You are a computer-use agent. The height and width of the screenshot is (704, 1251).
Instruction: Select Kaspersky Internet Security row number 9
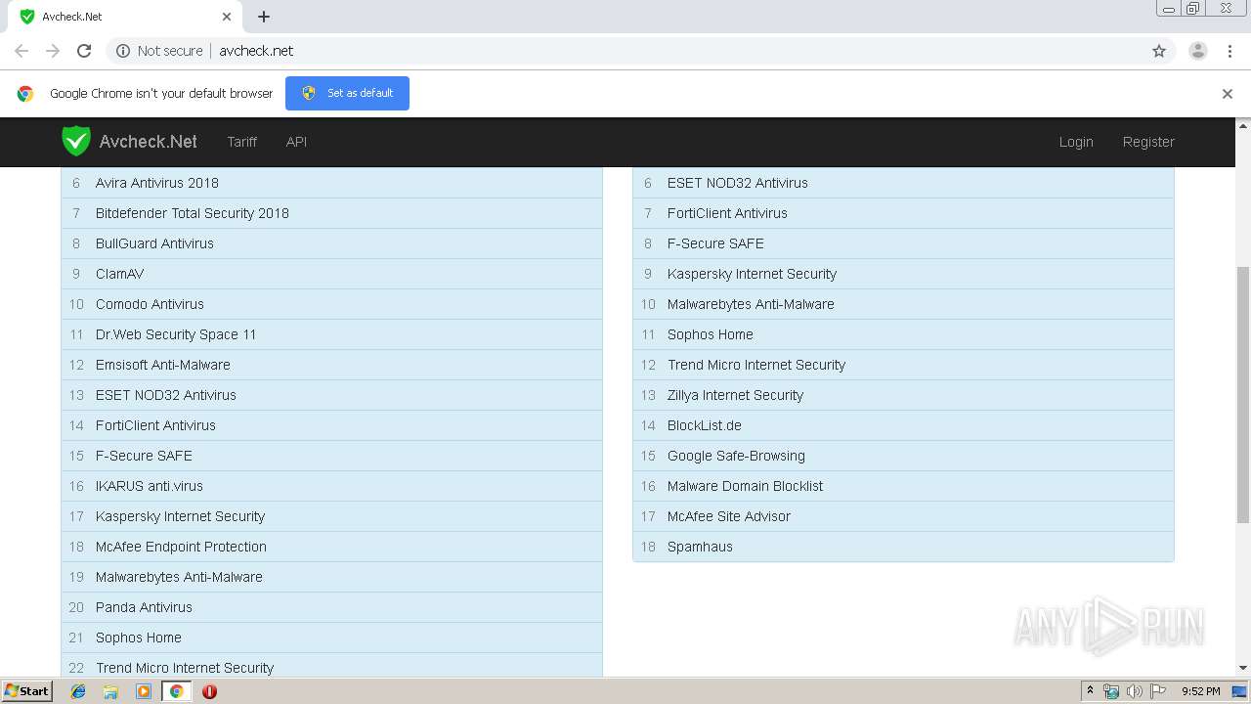903,274
